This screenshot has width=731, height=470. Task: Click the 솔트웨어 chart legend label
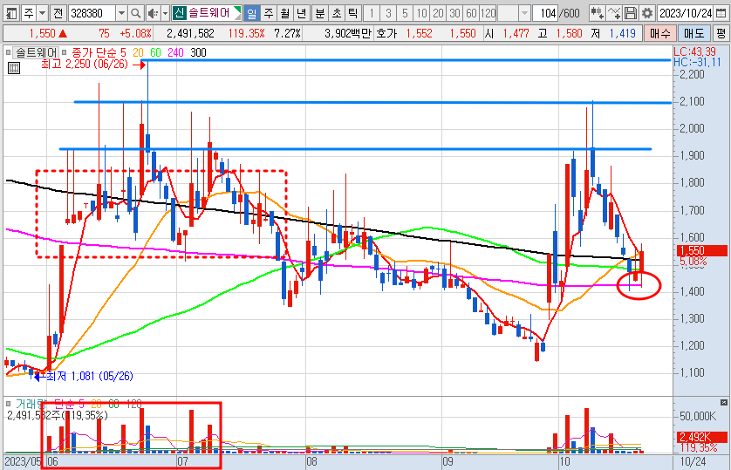(36, 52)
